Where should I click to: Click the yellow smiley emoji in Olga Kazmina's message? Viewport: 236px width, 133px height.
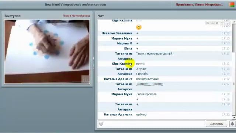pyautogui.click(x=139, y=27)
